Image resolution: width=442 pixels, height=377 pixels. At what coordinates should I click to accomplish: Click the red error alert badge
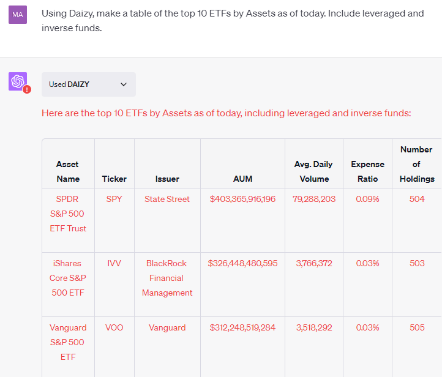click(27, 89)
